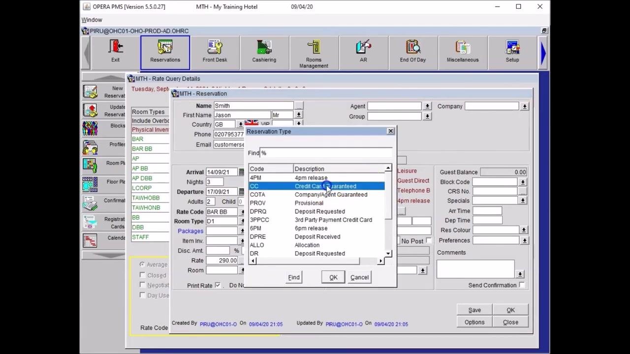
Task: Click Cancel in Reservation Type dialog
Action: pyautogui.click(x=359, y=277)
